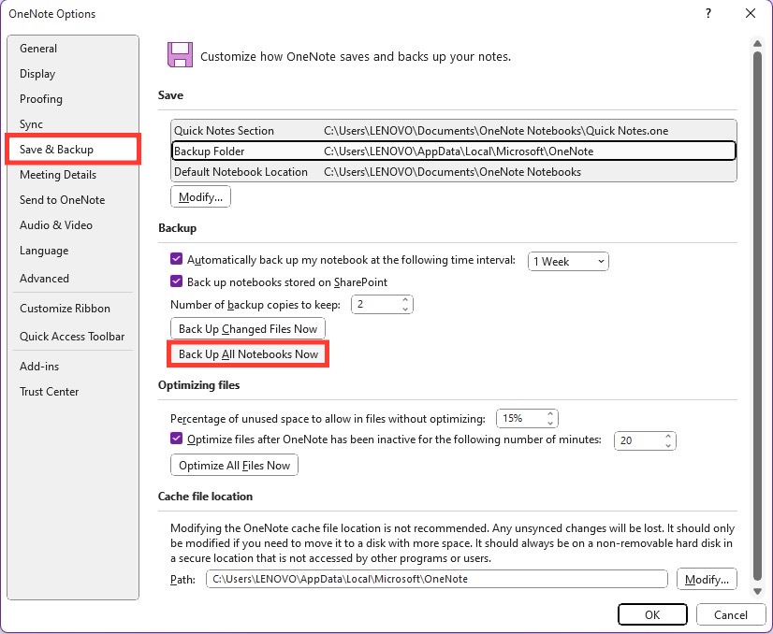
Task: Select the Default Notebook Location row
Action: [454, 172]
